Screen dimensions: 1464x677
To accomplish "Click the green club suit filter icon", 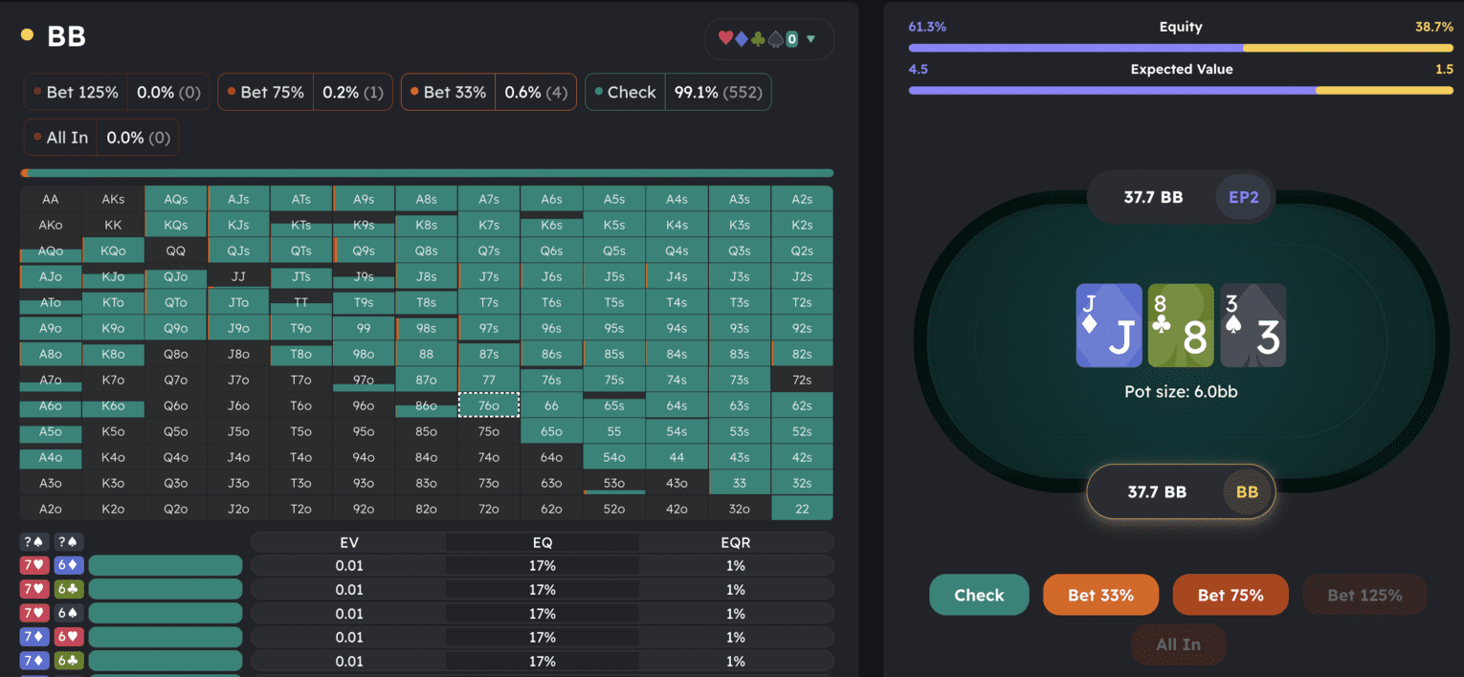I will pyautogui.click(x=758, y=39).
